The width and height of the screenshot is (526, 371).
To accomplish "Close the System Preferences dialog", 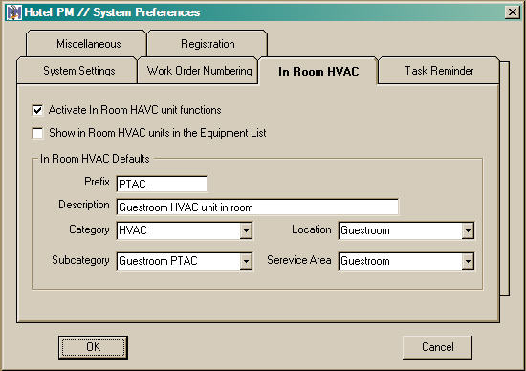I will pyautogui.click(x=513, y=12).
